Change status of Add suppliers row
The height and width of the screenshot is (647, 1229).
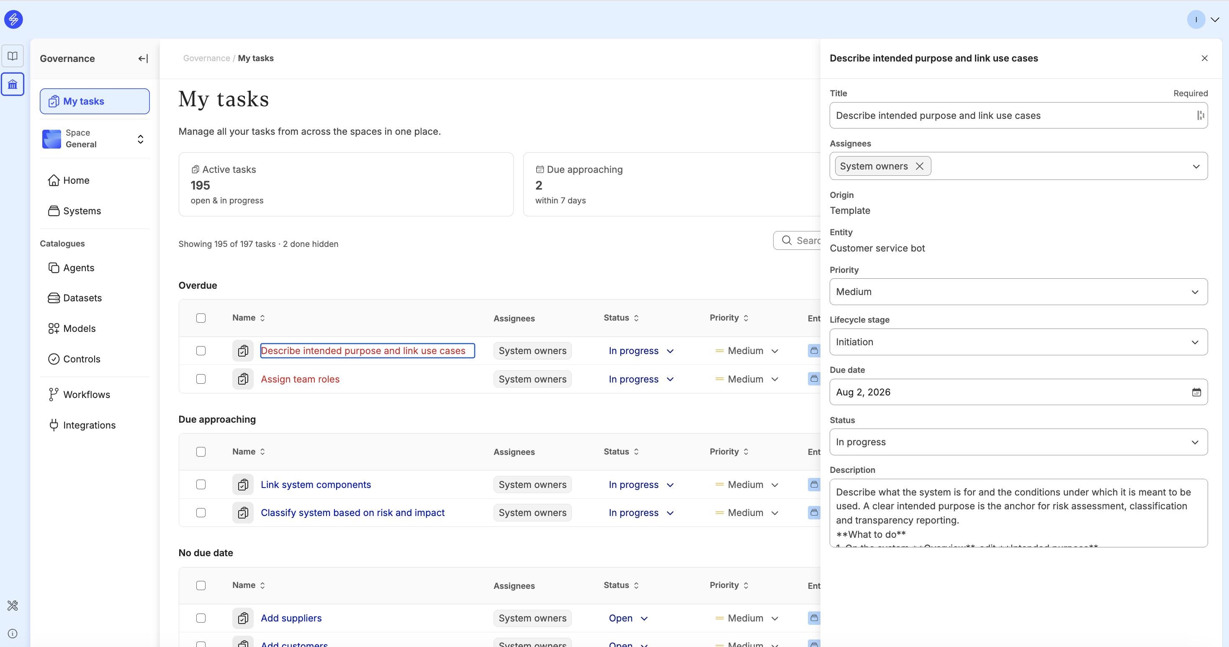[628, 619]
